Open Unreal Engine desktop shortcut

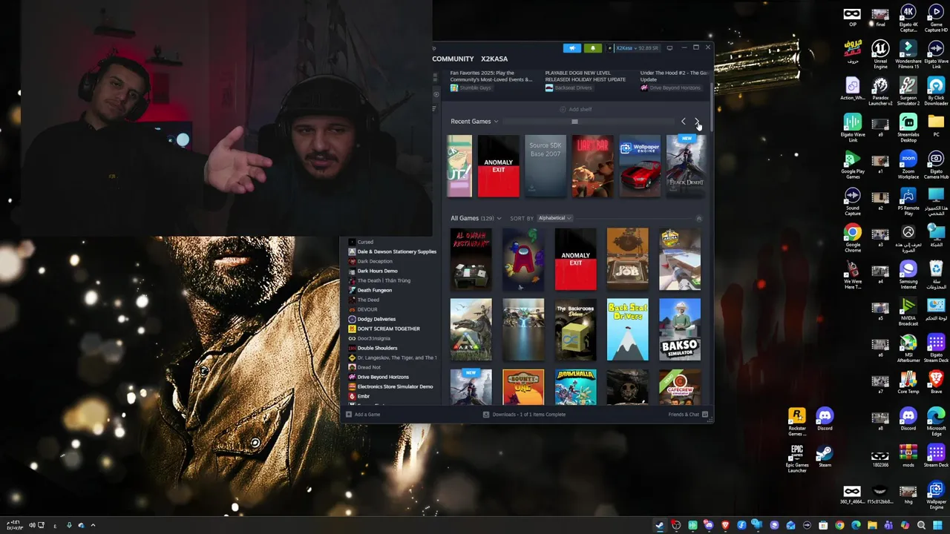[x=880, y=53]
